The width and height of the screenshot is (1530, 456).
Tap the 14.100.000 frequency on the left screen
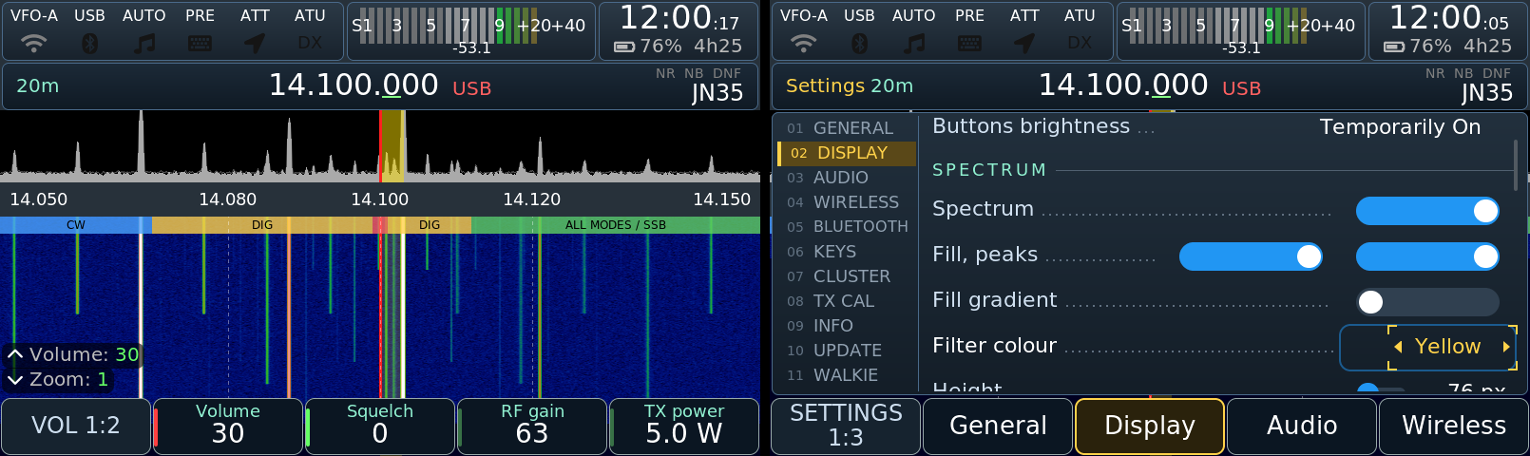click(x=354, y=85)
